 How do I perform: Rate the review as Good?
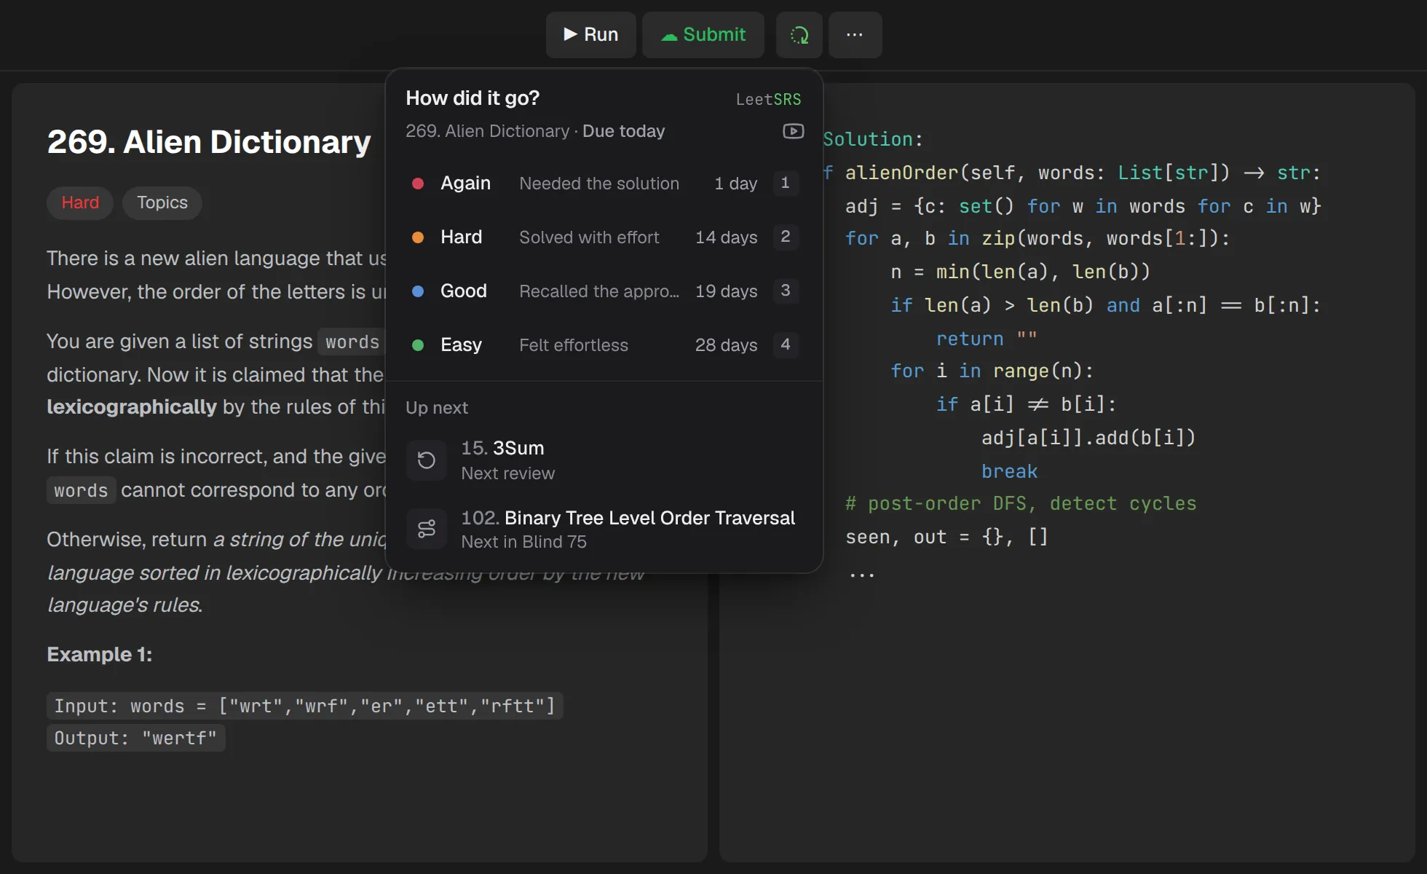604,291
